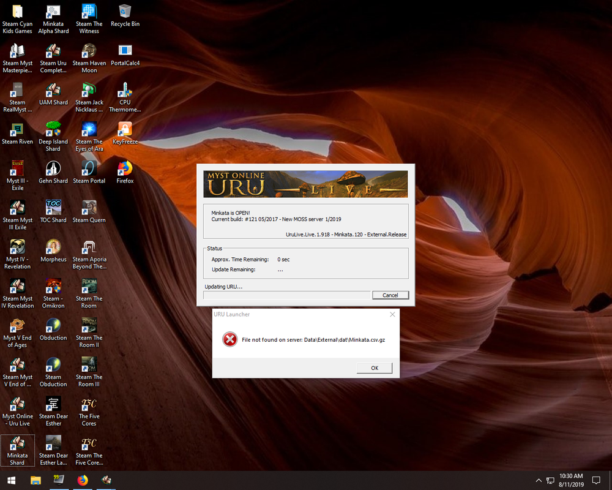Select the PortalCalc4 desktop icon
This screenshot has width=612, height=490.
coord(125,55)
